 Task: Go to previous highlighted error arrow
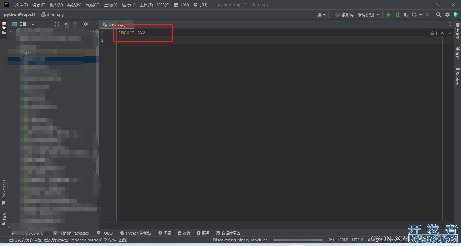pyautogui.click(x=443, y=33)
